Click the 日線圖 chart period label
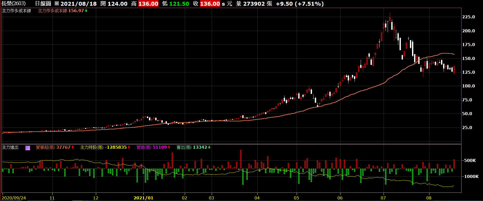This screenshot has height=201, width=483. 43,4
